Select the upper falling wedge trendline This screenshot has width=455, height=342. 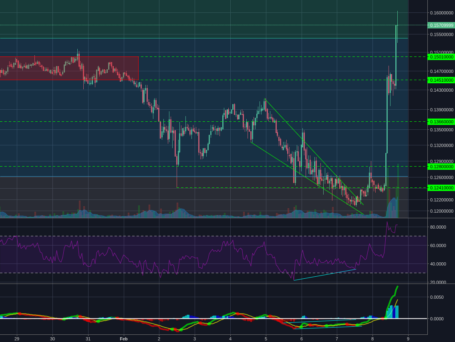pyautogui.click(x=314, y=152)
